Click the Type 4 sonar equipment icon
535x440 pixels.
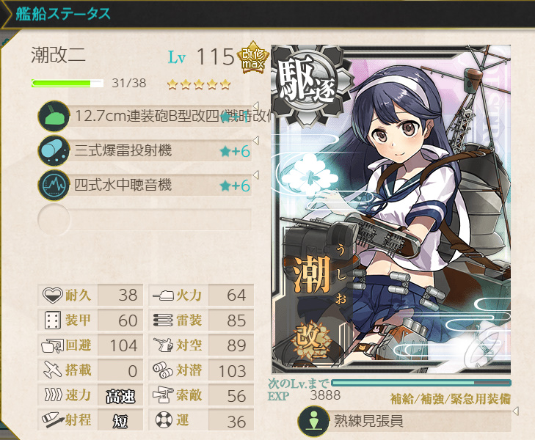tap(54, 185)
